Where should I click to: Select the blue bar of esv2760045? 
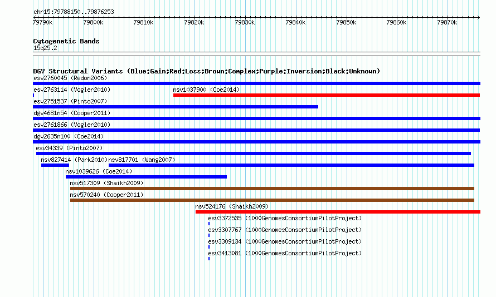pos(256,83)
